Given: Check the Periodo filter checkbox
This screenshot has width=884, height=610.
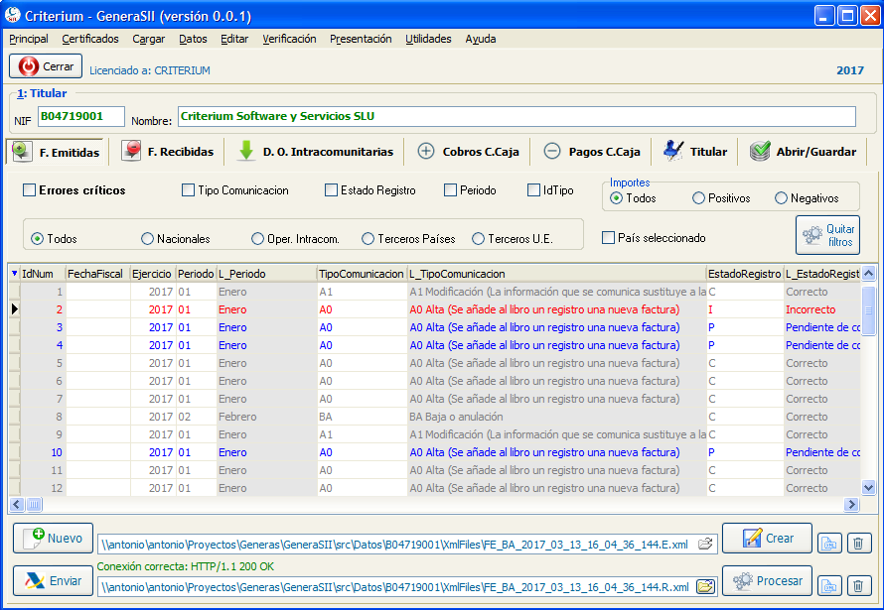Looking at the screenshot, I should coord(451,190).
